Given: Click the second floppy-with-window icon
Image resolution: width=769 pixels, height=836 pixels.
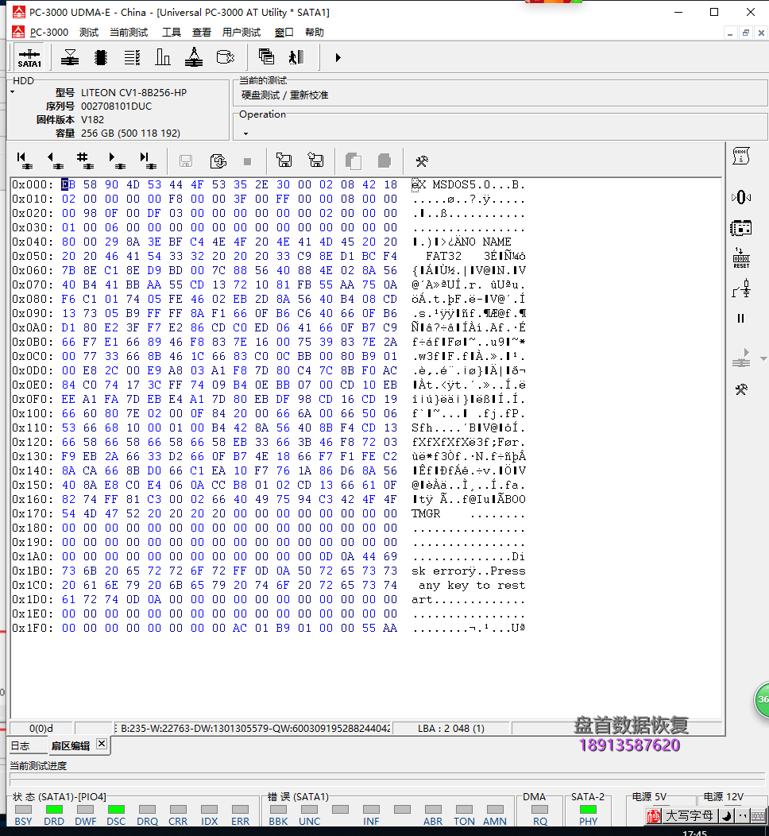Looking at the screenshot, I should 315,160.
